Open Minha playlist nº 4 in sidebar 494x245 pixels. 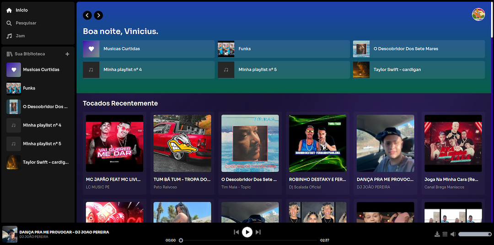38,125
